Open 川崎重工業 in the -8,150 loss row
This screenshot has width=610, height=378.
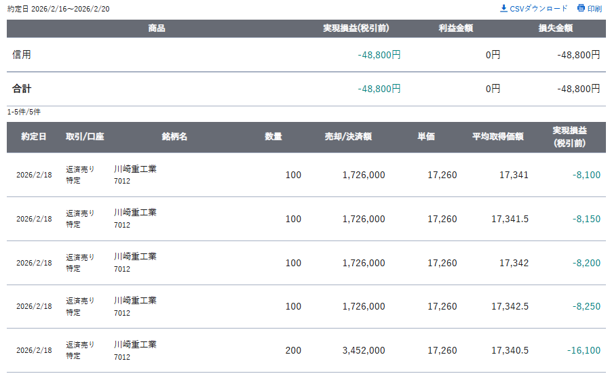(x=135, y=213)
